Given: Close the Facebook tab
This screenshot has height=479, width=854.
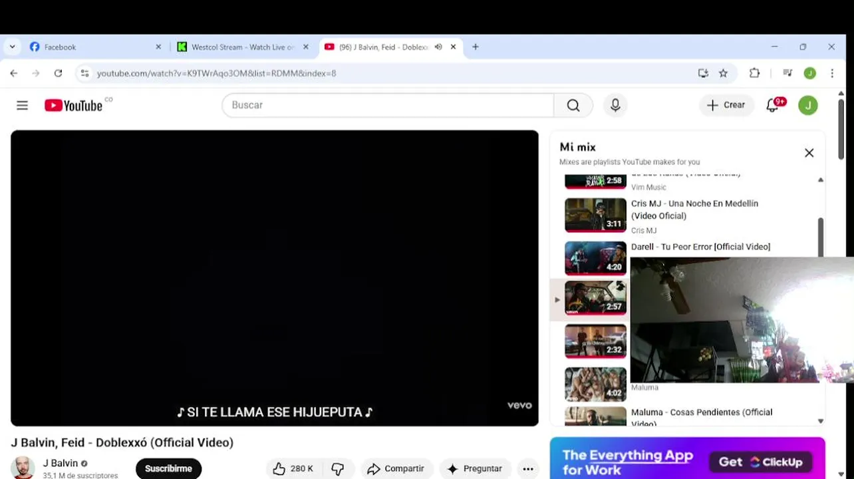Looking at the screenshot, I should [158, 47].
